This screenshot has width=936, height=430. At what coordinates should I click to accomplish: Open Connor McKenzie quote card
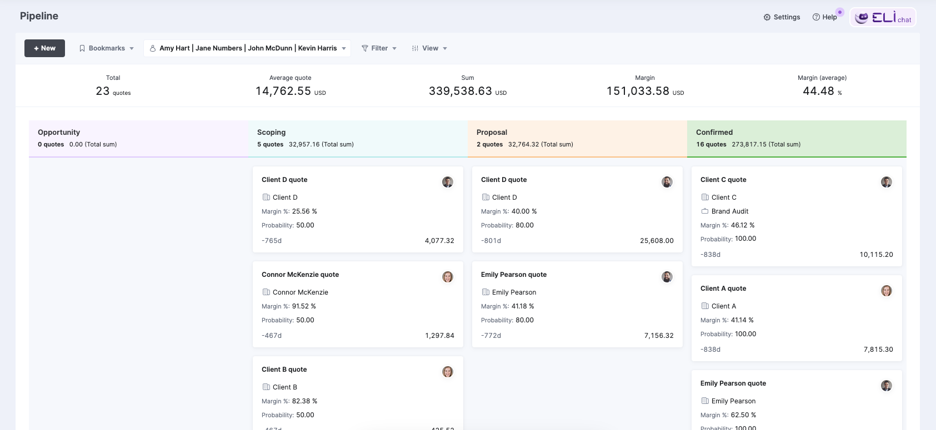pos(358,304)
